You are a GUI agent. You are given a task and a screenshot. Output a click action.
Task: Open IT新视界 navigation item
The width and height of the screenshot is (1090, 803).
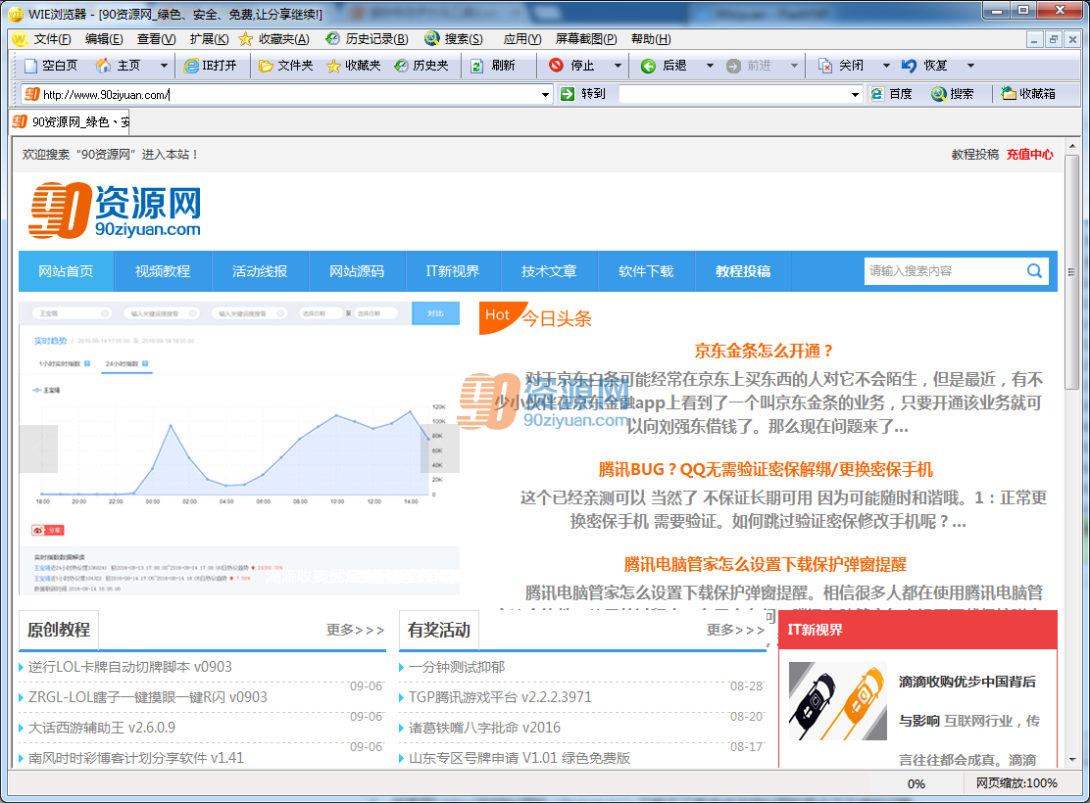point(453,271)
